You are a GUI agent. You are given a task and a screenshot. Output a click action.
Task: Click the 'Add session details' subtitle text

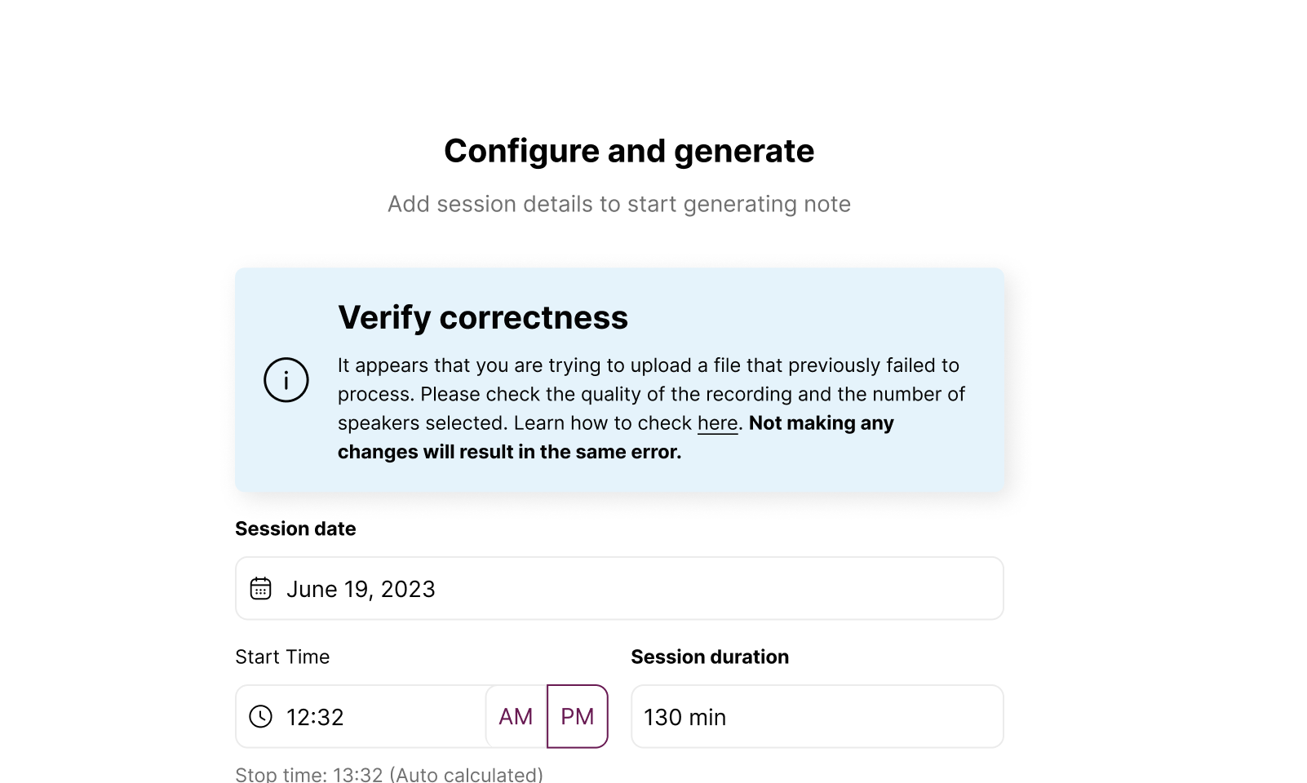619,204
